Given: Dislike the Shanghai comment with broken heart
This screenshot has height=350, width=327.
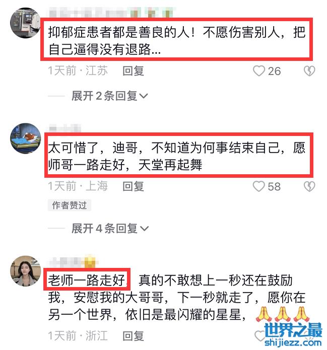Looking at the screenshot, I should coord(309,186).
